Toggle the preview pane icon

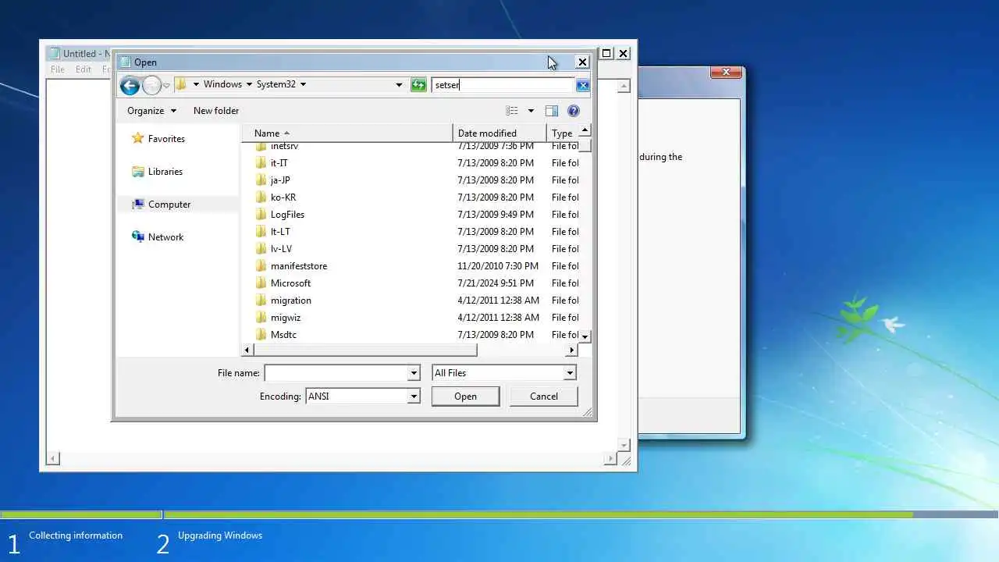pyautogui.click(x=552, y=111)
